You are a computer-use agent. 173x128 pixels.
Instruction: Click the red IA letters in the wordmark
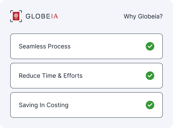coord(54,16)
